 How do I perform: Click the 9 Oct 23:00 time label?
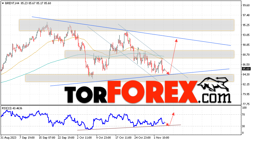[x=103, y=138]
